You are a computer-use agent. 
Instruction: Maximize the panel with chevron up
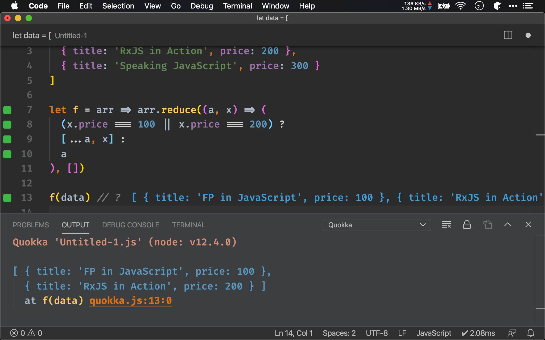click(x=508, y=225)
